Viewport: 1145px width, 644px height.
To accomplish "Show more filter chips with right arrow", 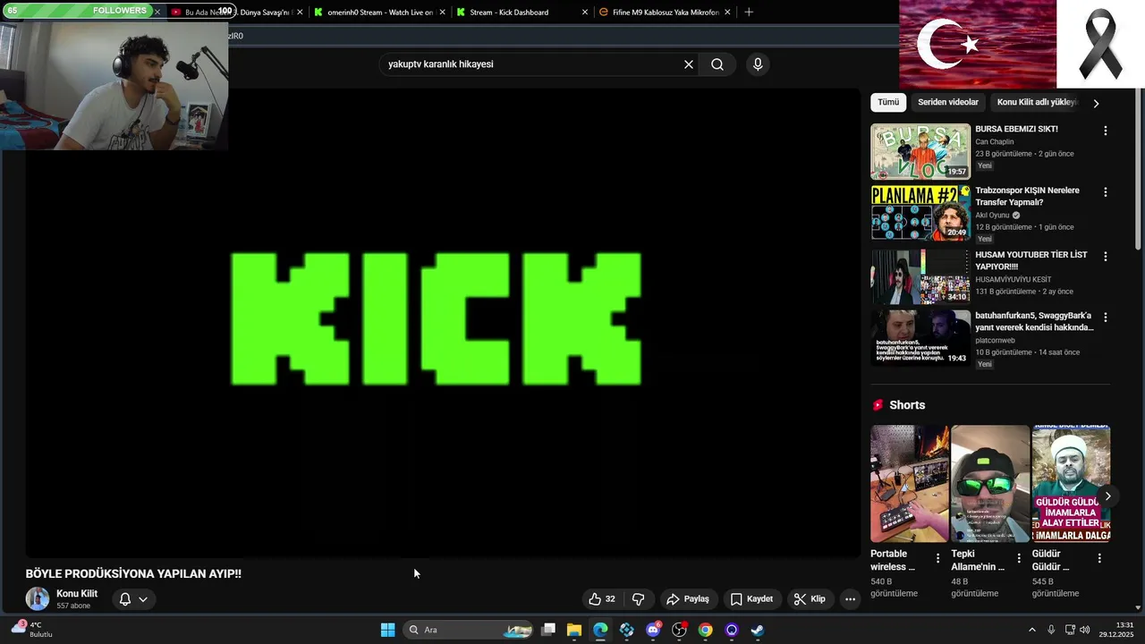I will pyautogui.click(x=1096, y=103).
